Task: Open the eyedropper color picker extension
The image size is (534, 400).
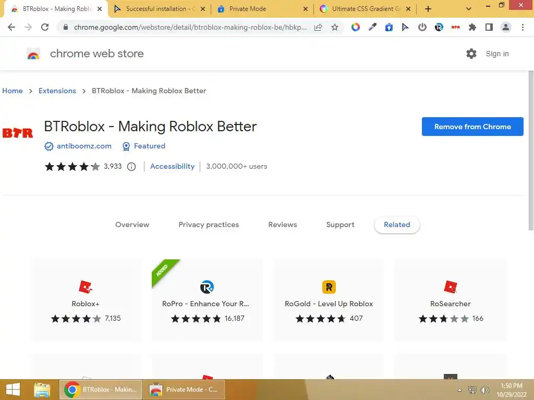Action: point(372,27)
